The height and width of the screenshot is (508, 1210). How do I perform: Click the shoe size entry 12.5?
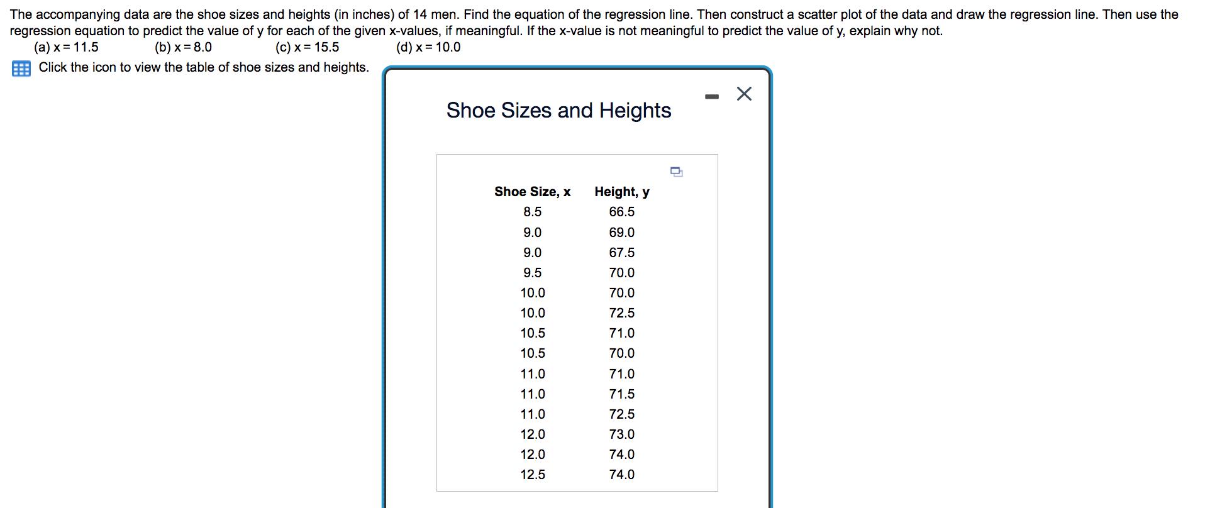(533, 475)
